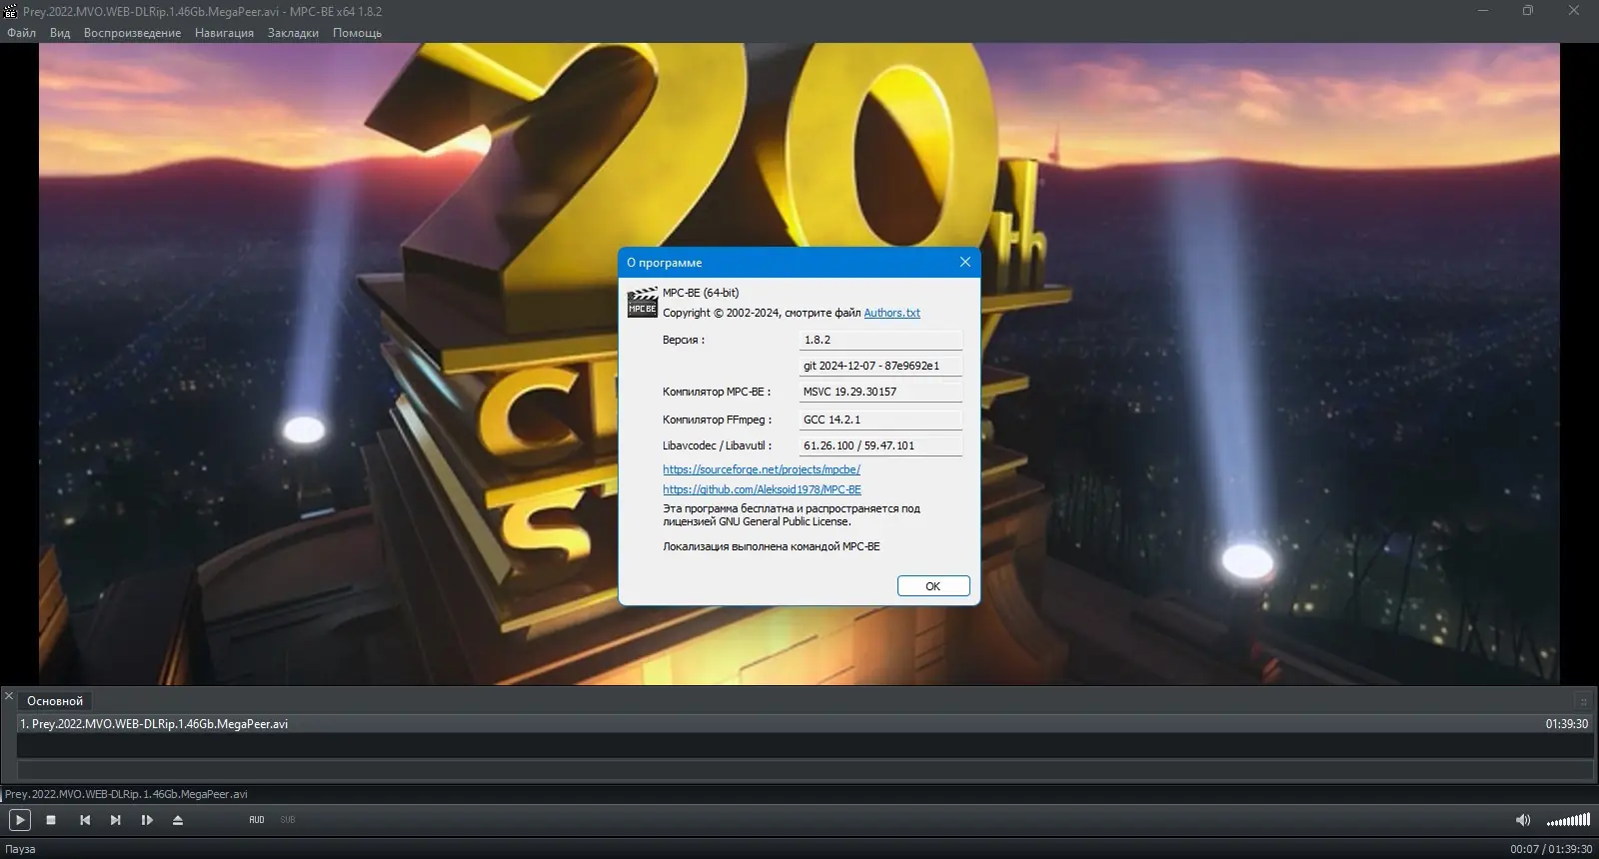Open the Воспроизведение menu
This screenshot has height=859, width=1599.
132,33
